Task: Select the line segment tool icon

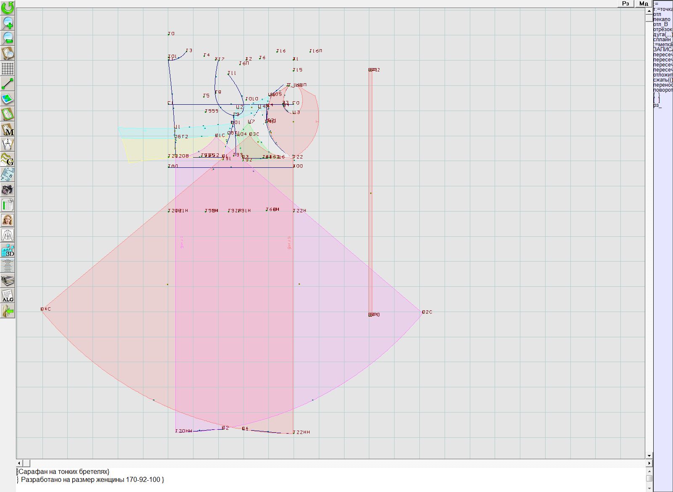Action: [8, 84]
